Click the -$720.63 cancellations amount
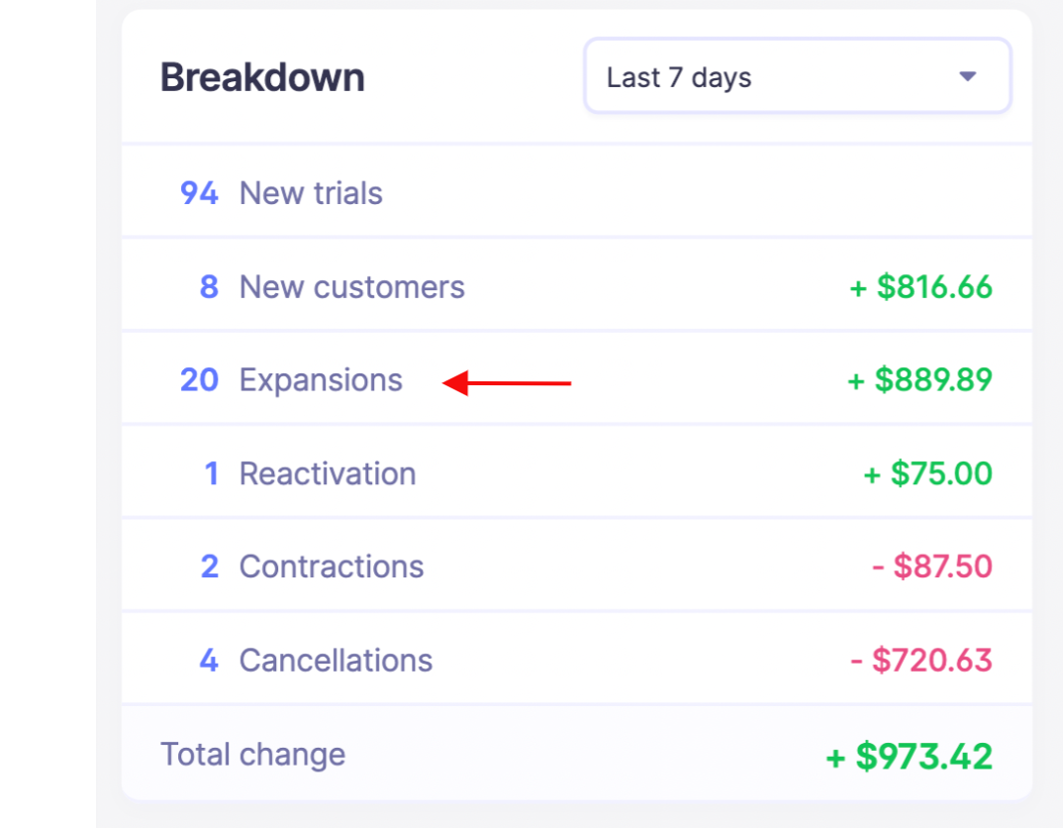This screenshot has height=828, width=1063. pos(920,661)
